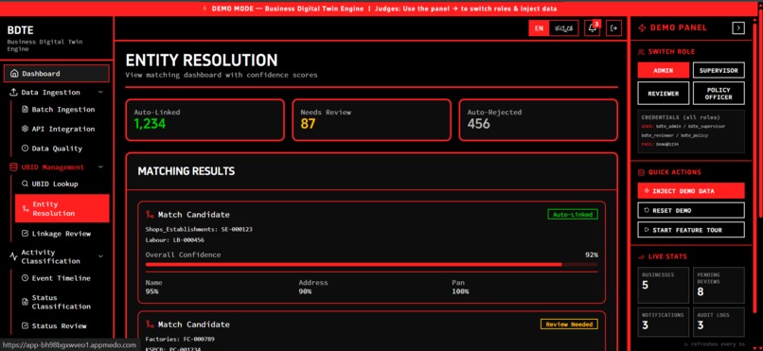Switch language to Kannada
Screen dimensions: 763x351
click(564, 28)
